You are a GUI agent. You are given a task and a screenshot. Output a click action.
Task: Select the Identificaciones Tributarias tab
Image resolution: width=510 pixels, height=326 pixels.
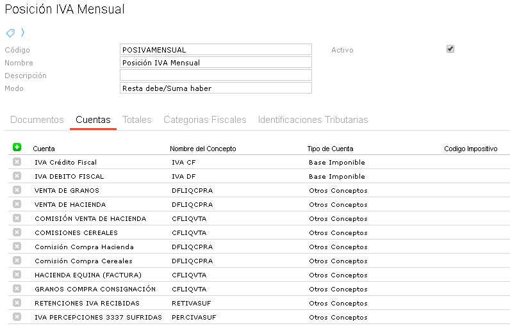pyautogui.click(x=313, y=120)
